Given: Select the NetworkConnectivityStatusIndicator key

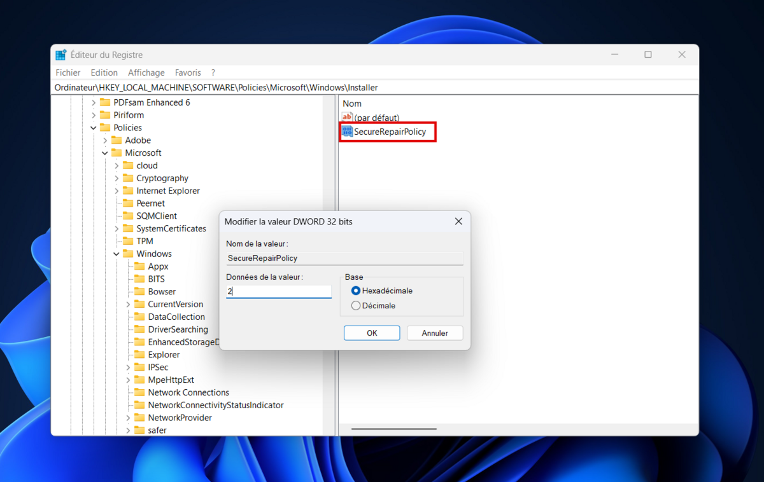Looking at the screenshot, I should tap(216, 405).
